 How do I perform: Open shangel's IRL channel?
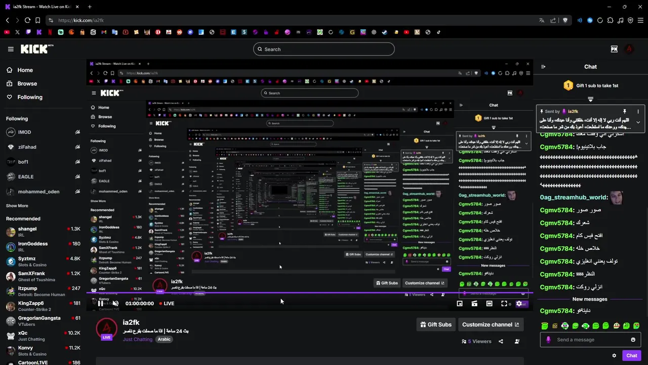[43, 232]
